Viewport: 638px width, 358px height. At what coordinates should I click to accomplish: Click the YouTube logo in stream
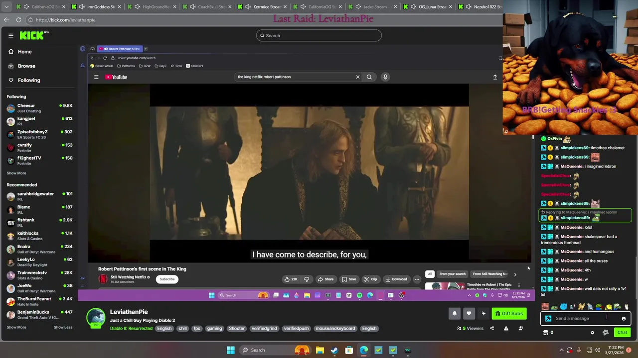point(116,77)
